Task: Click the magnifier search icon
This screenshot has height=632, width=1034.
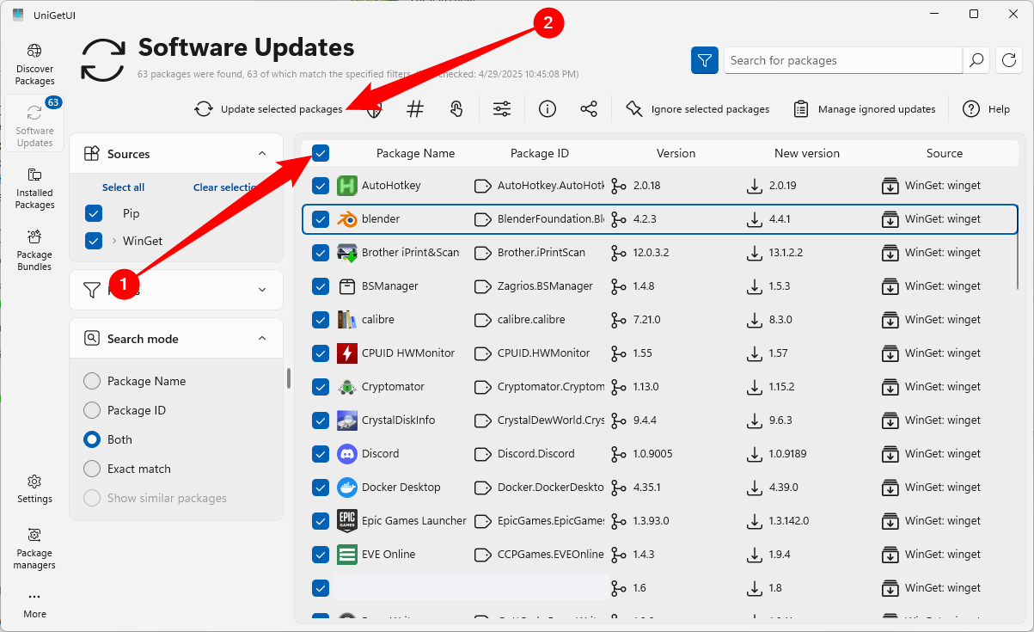Action: click(x=976, y=60)
